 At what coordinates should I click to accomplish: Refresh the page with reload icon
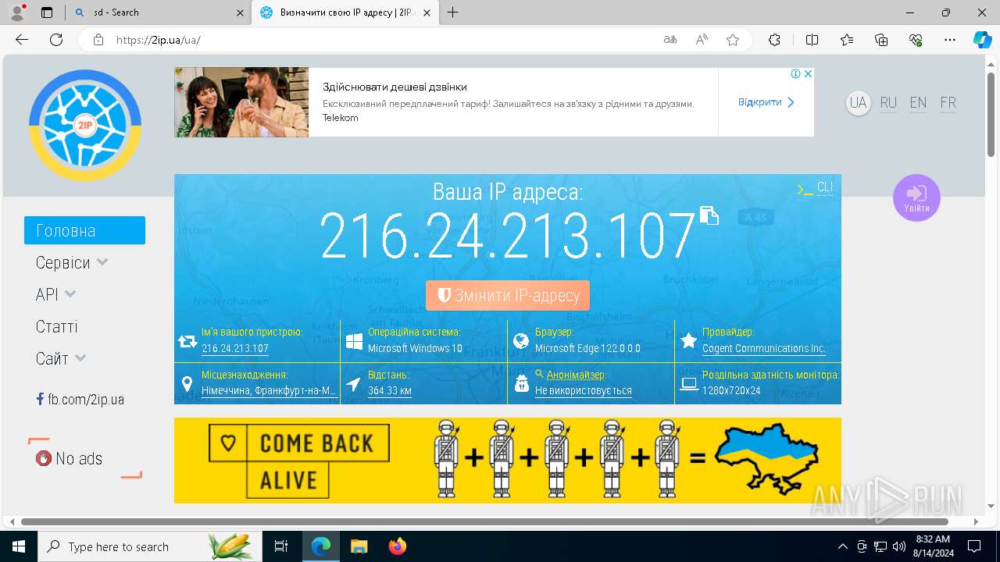click(56, 40)
